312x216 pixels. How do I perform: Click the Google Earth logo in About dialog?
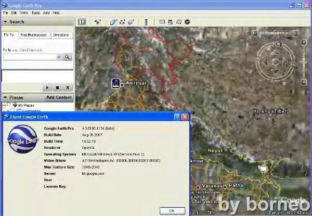22,139
